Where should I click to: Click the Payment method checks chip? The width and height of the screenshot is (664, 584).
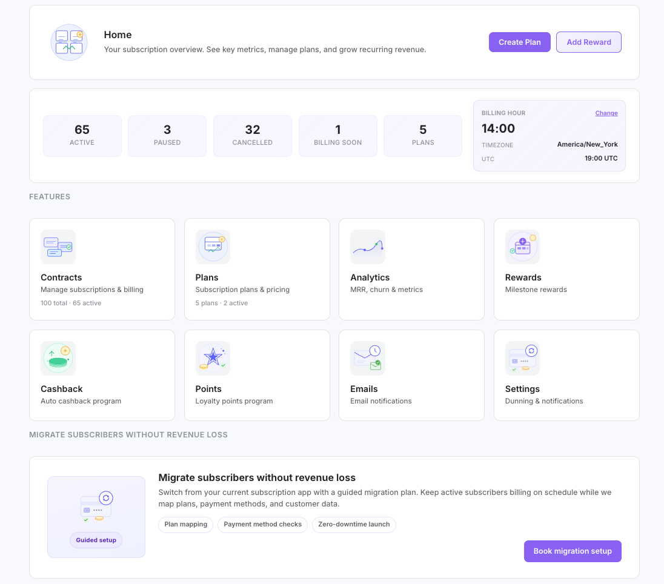[262, 524]
